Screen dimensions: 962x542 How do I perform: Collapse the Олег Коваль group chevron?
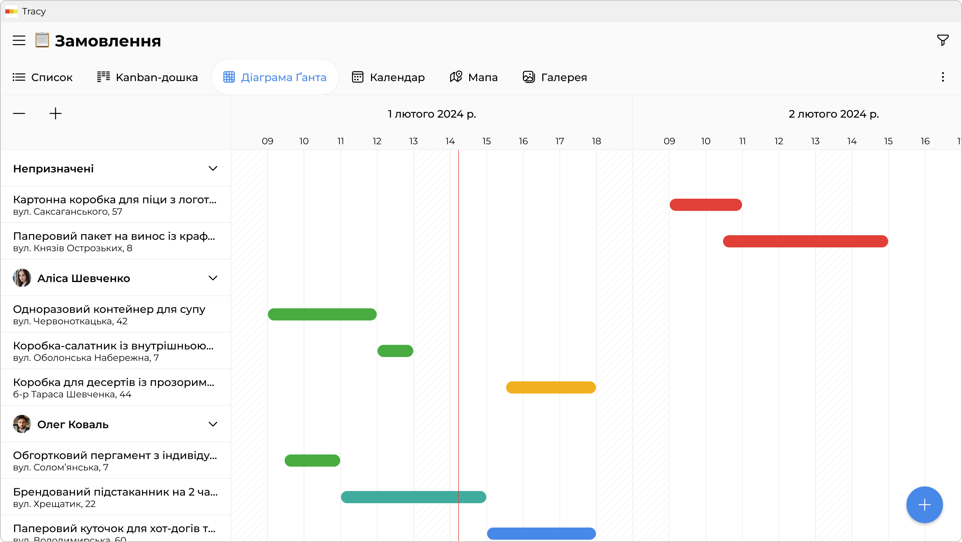pyautogui.click(x=213, y=424)
